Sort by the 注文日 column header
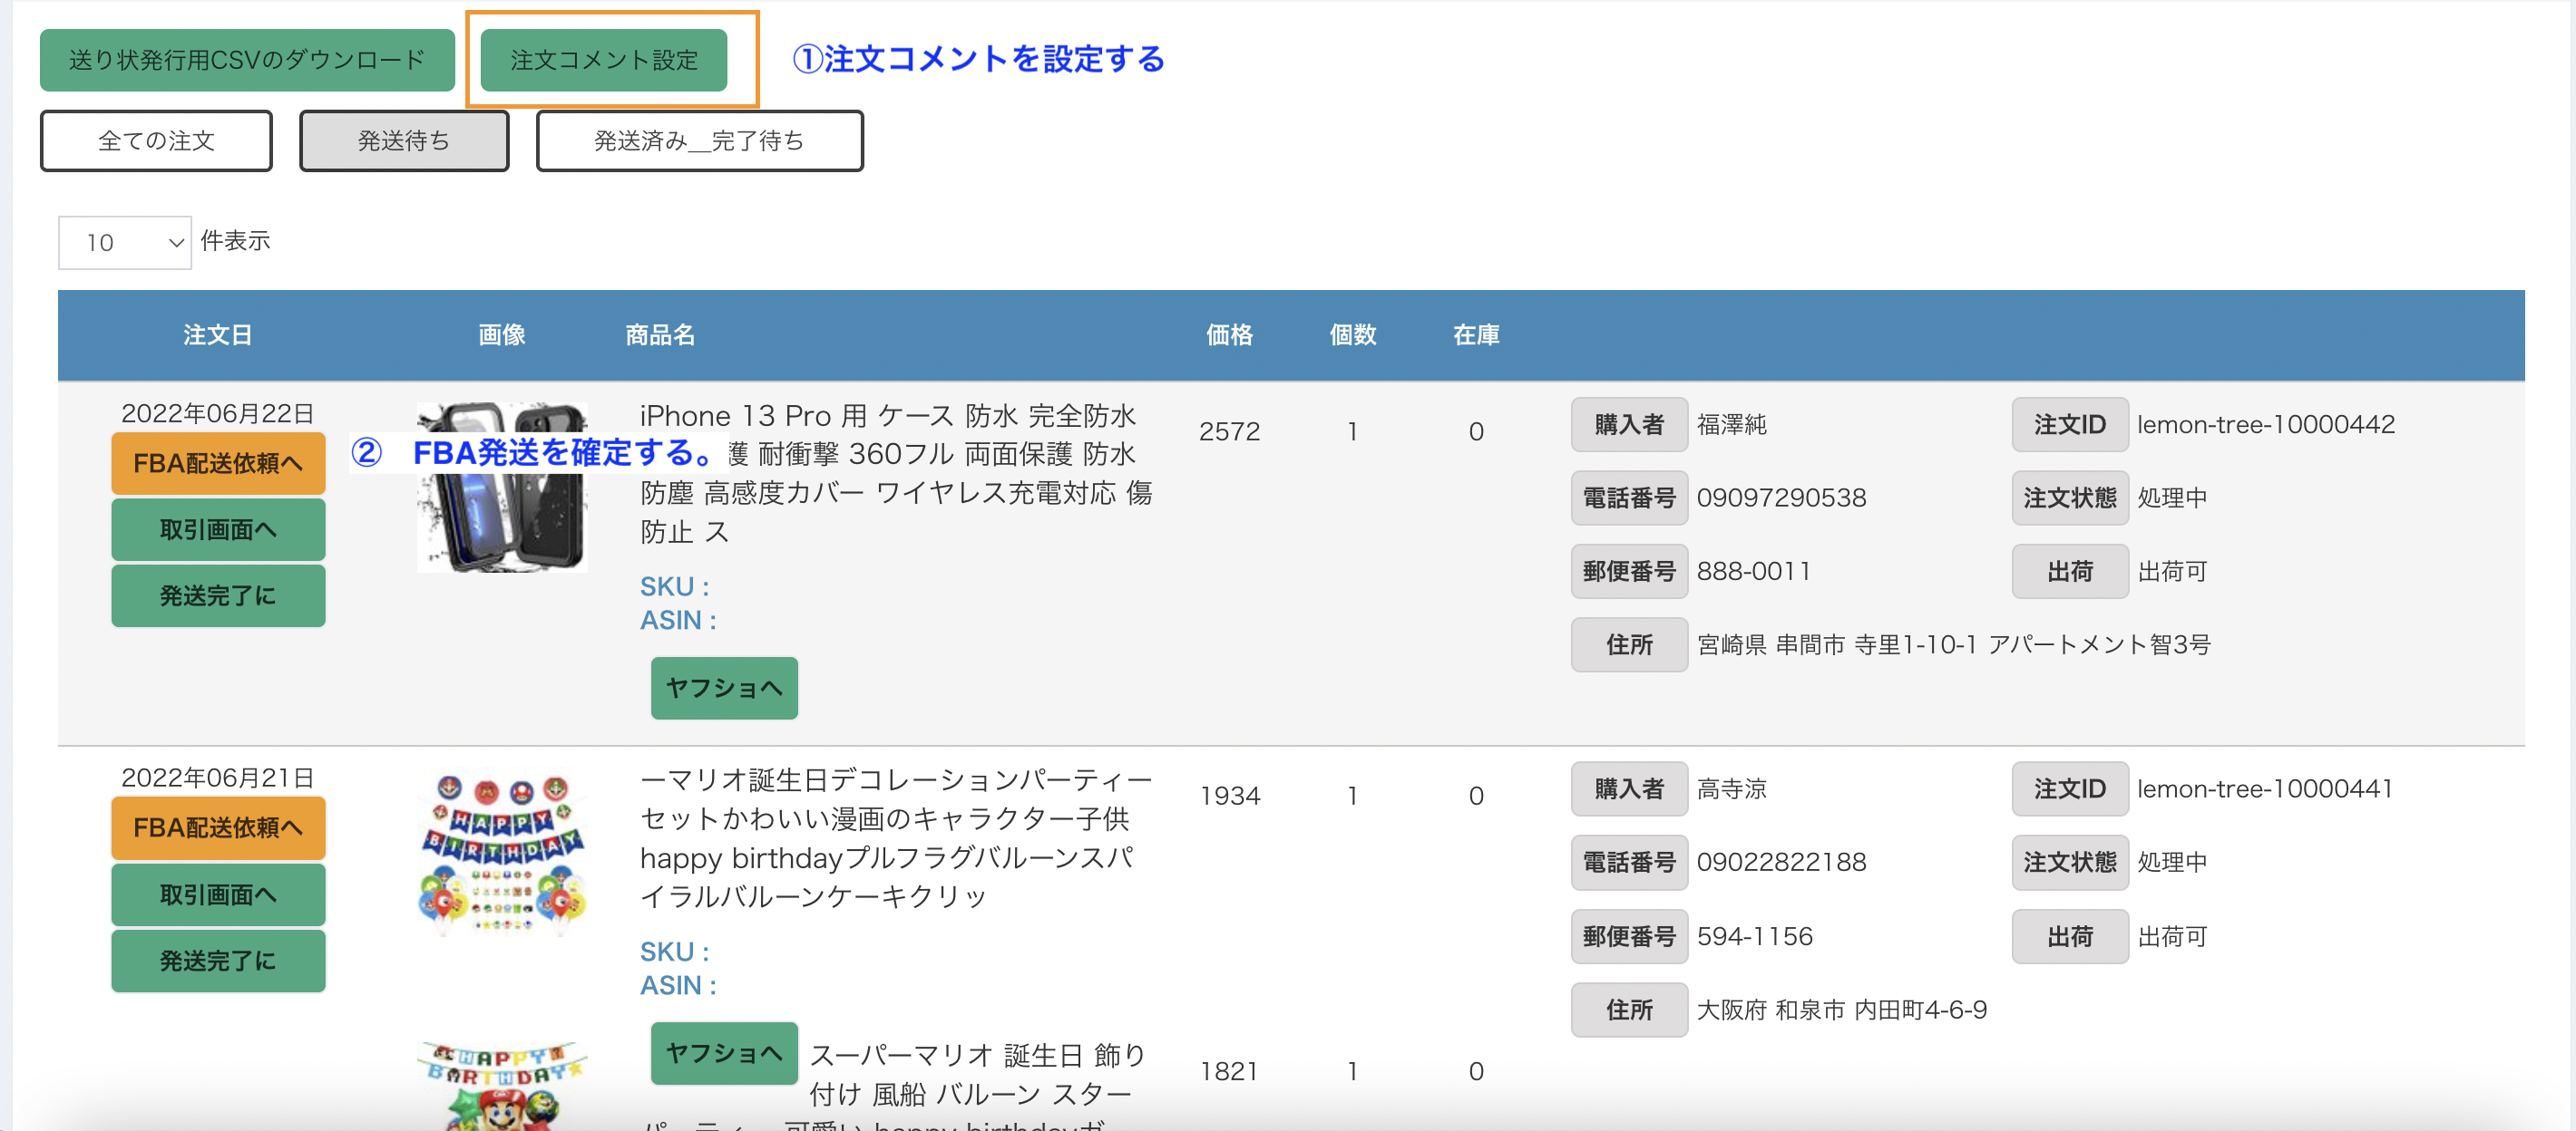 (218, 334)
